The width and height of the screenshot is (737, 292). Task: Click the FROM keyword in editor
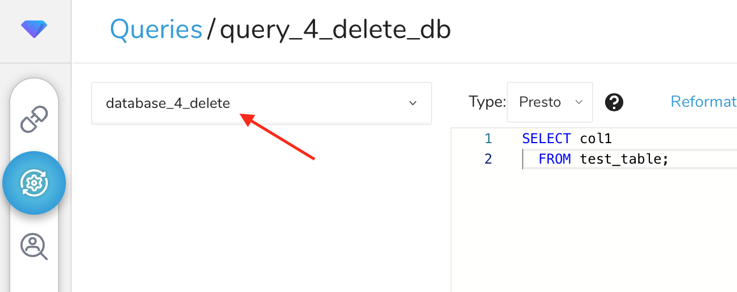[554, 159]
